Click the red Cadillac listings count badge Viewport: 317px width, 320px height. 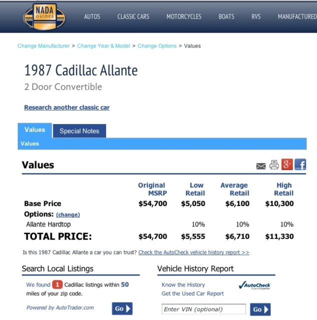(57, 284)
